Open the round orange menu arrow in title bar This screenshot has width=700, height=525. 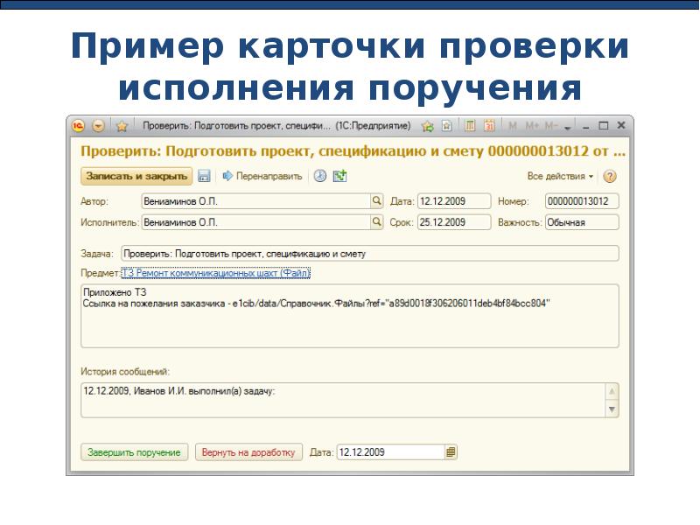pyautogui.click(x=98, y=126)
